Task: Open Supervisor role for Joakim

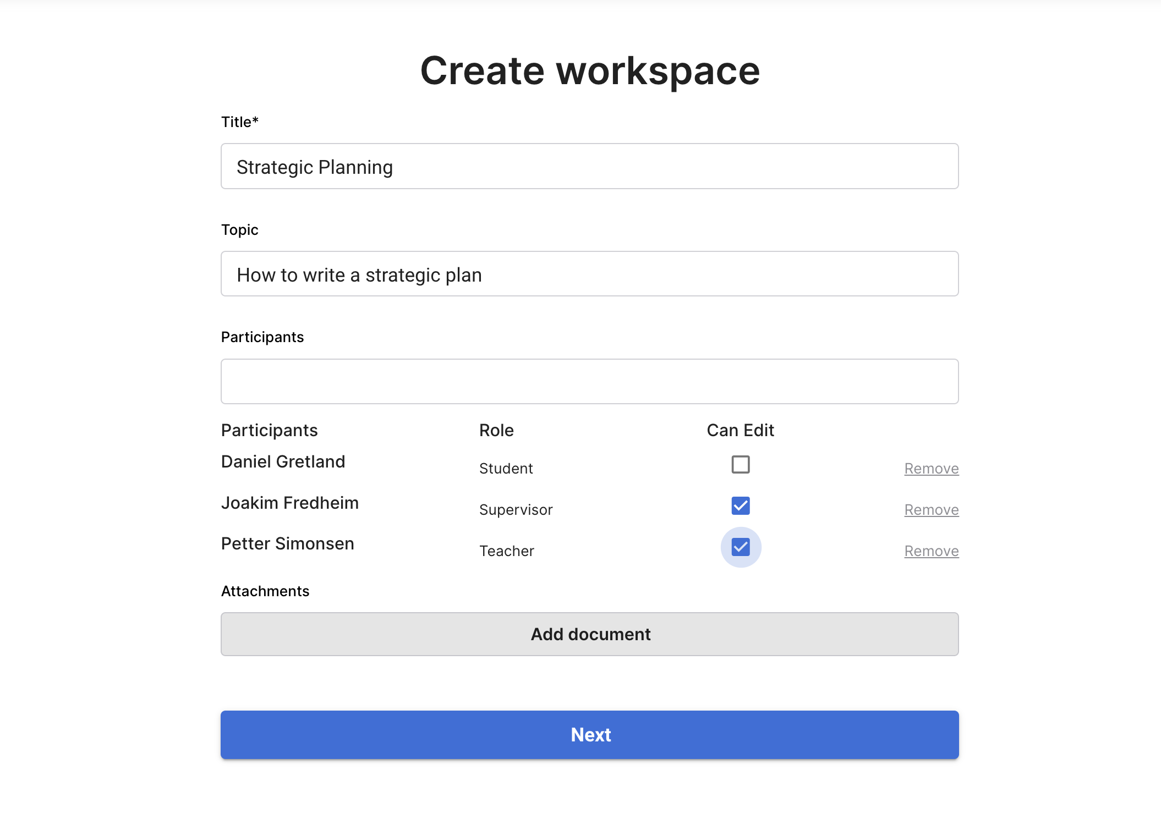Action: 516,510
